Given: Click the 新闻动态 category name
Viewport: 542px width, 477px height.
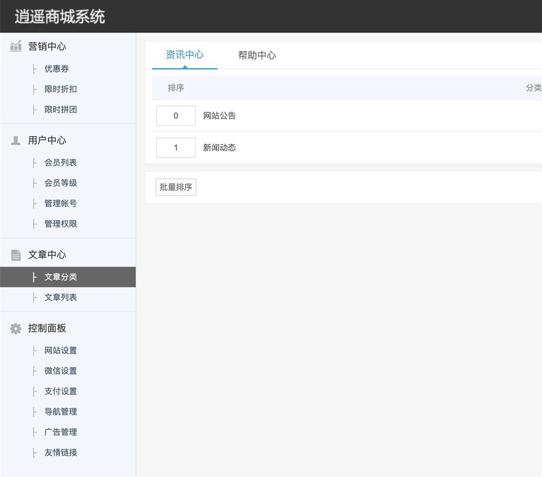Looking at the screenshot, I should pyautogui.click(x=220, y=148).
